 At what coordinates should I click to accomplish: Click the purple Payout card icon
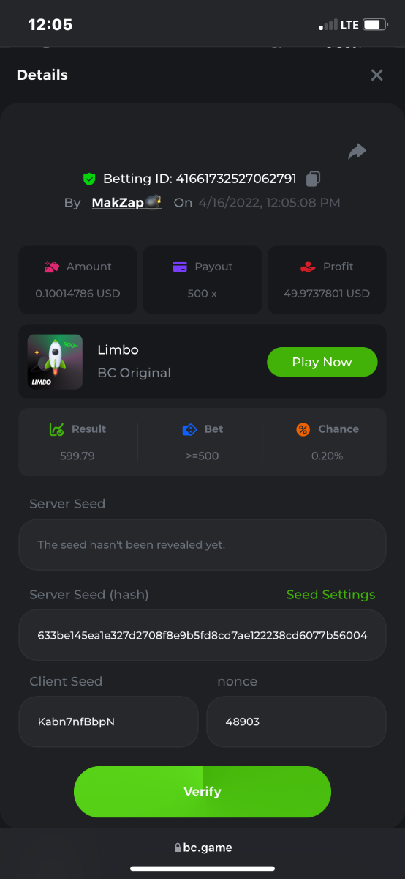click(x=180, y=267)
